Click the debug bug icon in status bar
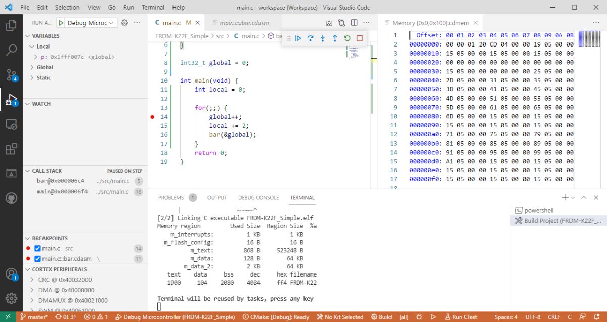 [x=419, y=317]
